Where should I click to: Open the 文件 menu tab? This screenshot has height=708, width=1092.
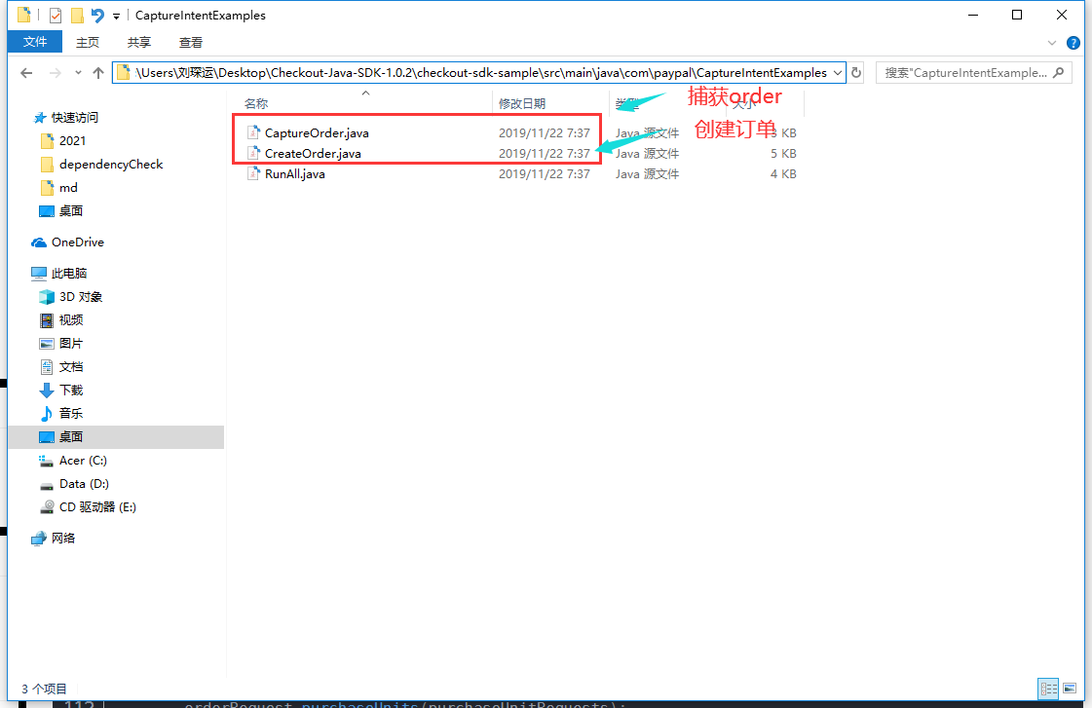pos(35,42)
